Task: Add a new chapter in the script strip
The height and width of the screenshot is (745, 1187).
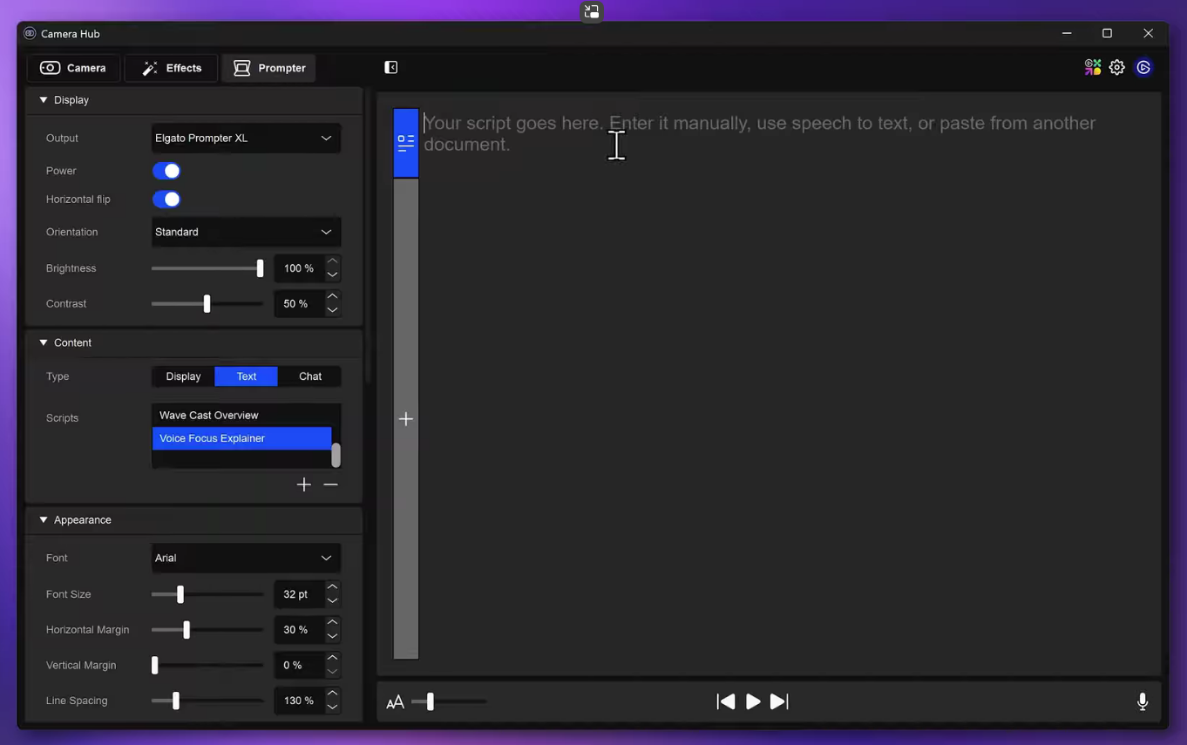Action: (x=406, y=419)
